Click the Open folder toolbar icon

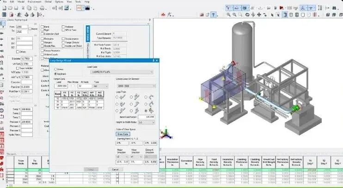pyautogui.click(x=10, y=8)
